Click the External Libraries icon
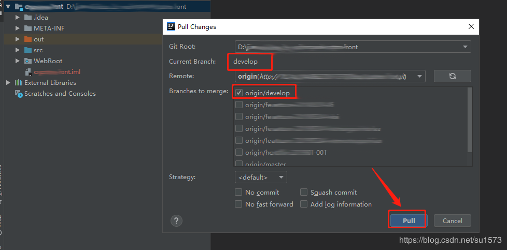Viewport: 507px width, 250px height. point(19,83)
